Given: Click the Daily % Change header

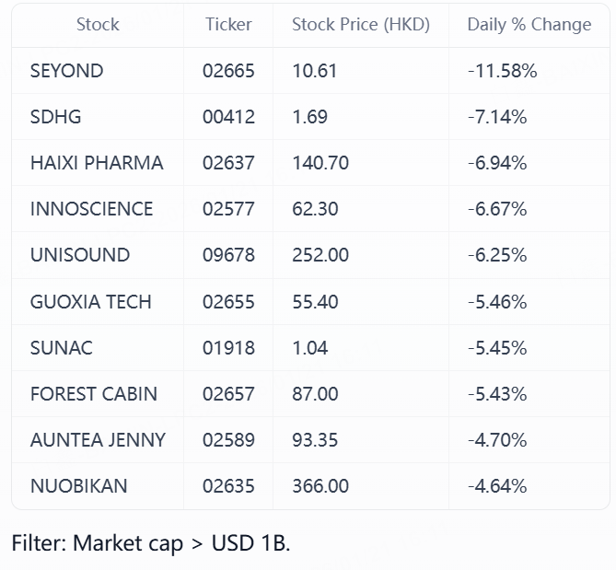Looking at the screenshot, I should (x=529, y=25).
